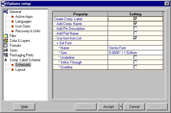Select Files in the options tree
This screenshot has width=171, height=113.
(x=13, y=36)
